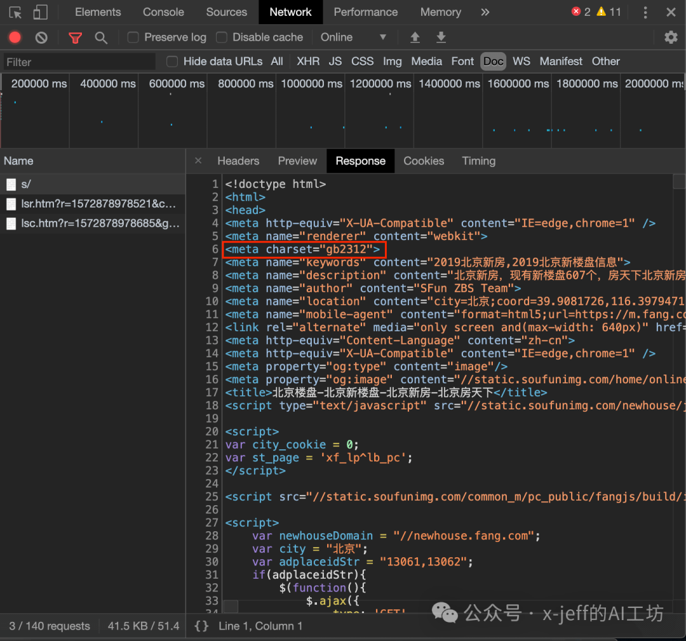Select the Network tab

290,12
